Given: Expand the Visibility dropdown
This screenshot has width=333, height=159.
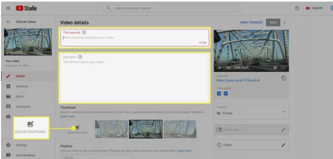Looking at the screenshot, I should (283, 111).
